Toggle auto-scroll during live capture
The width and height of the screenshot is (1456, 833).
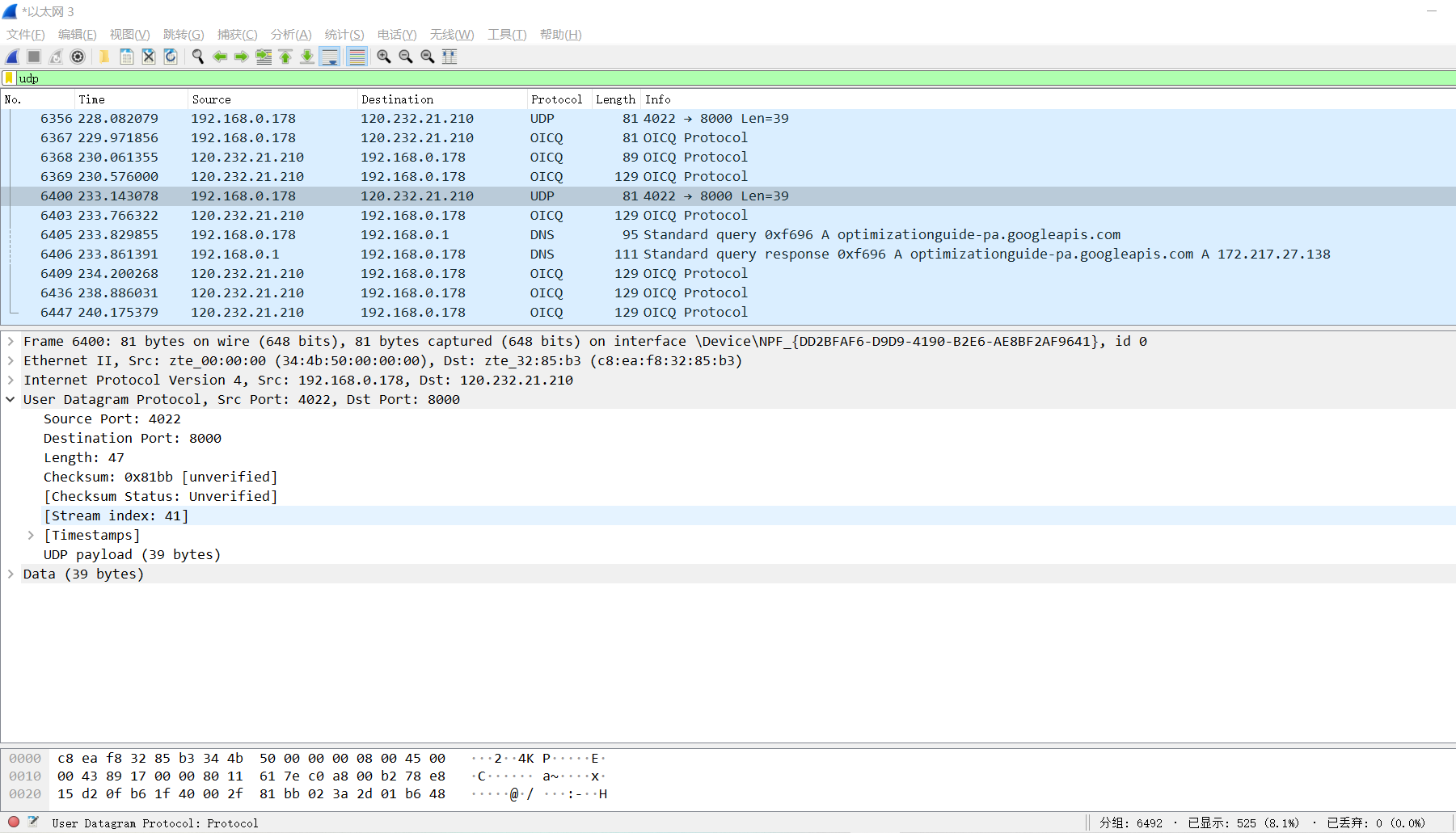point(330,57)
